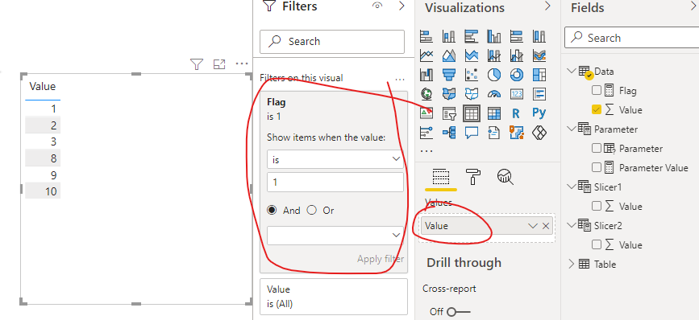Select the Pie chart visual
Viewport: 699px width, 320px height.
(x=494, y=75)
